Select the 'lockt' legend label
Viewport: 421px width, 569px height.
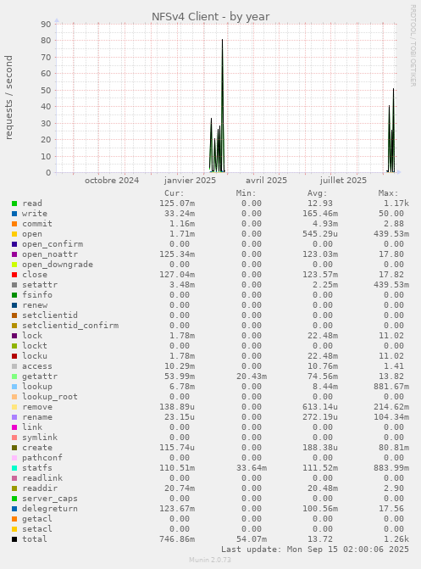click(35, 346)
